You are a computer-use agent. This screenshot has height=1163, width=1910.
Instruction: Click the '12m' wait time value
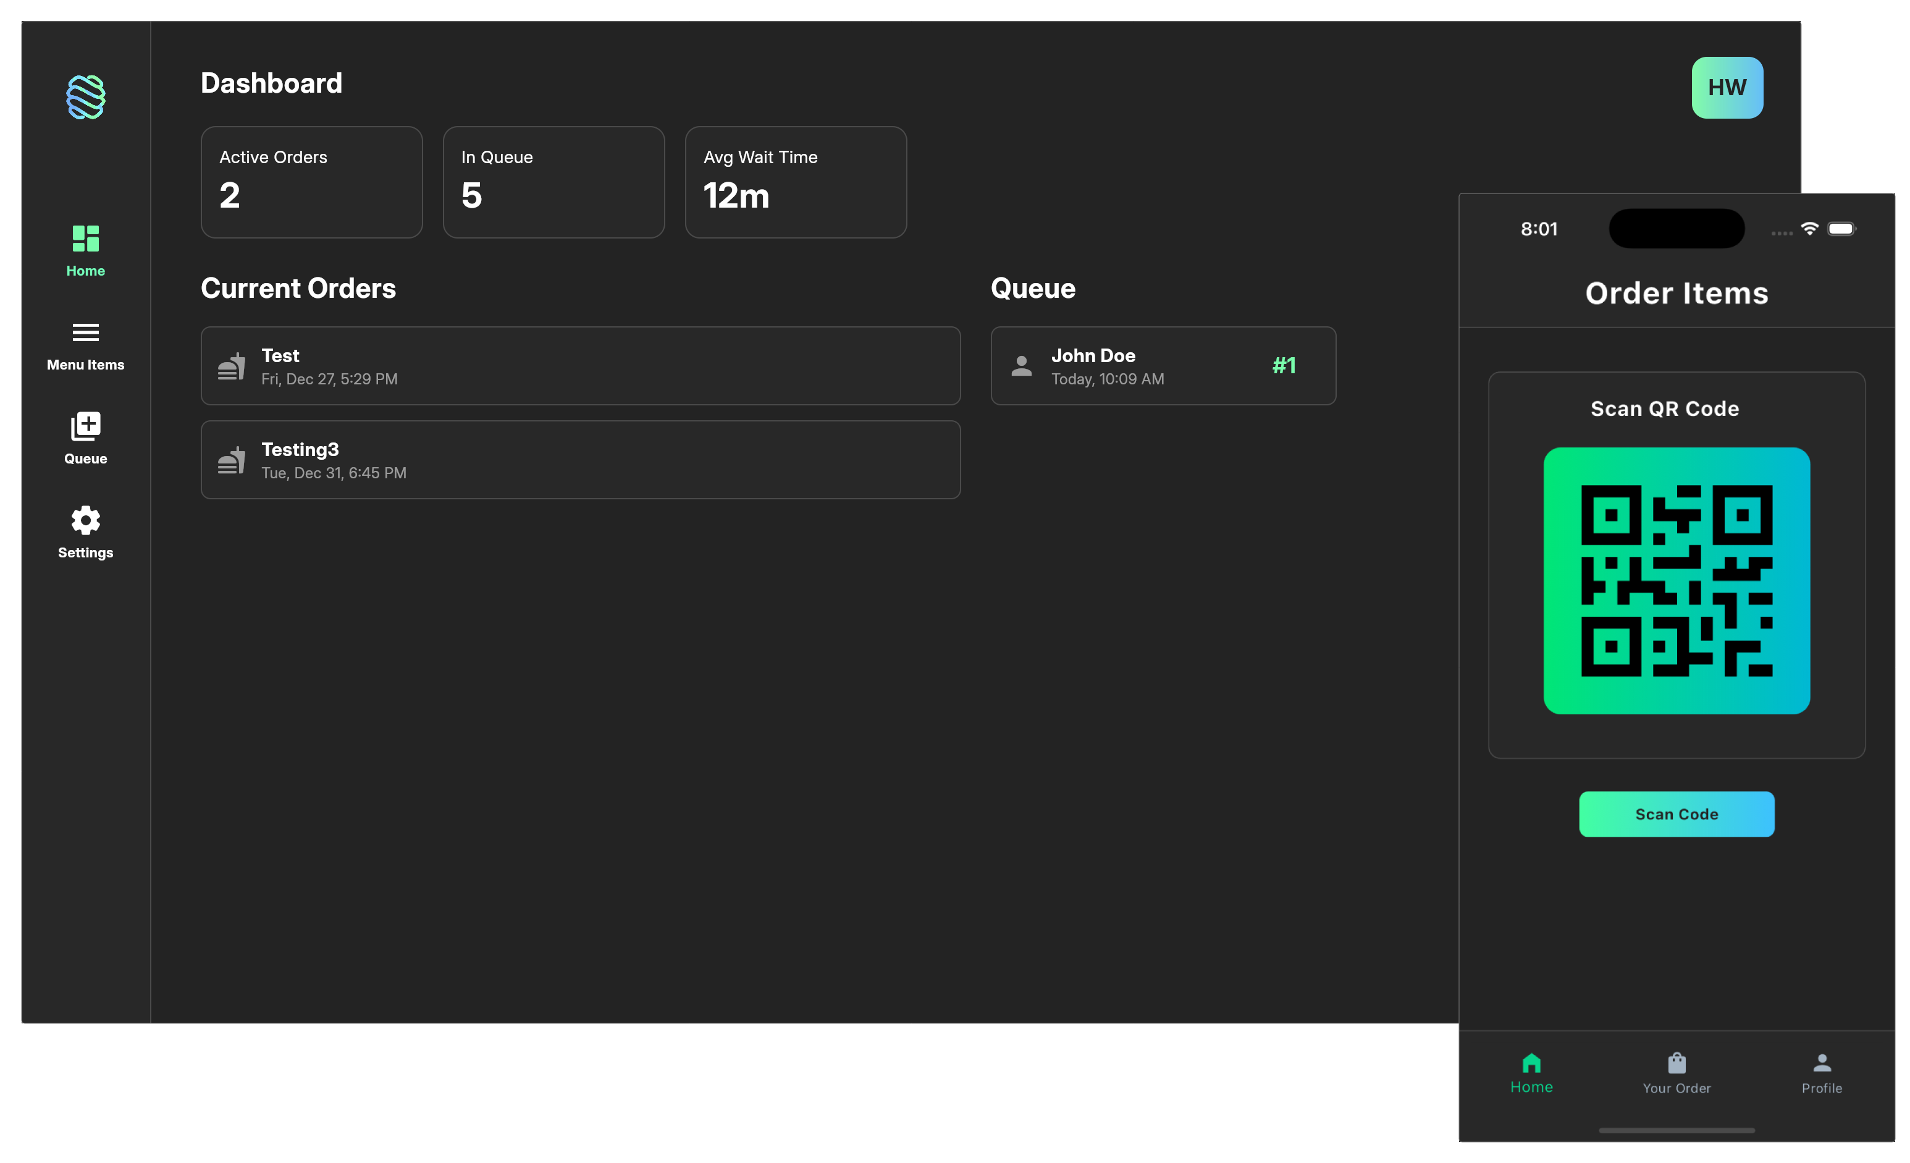pyautogui.click(x=736, y=195)
